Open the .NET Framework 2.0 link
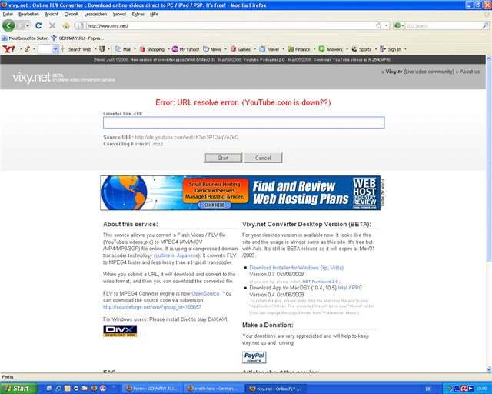 coord(320,282)
